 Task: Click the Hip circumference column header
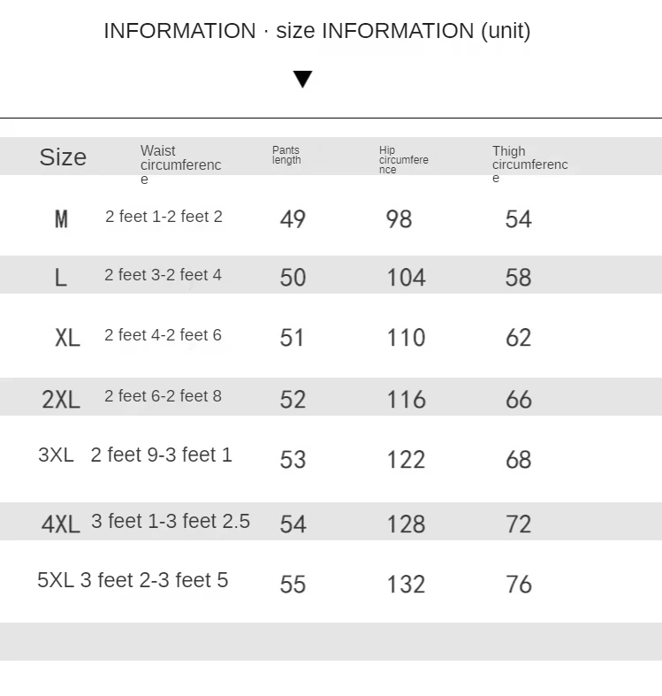pyautogui.click(x=403, y=160)
